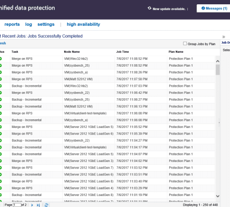230x207 pixels.
Task: Open the reports tab
Action: [12, 24]
